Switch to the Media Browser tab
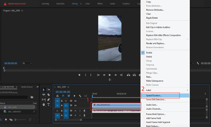211x127 pixels. pos(27,87)
